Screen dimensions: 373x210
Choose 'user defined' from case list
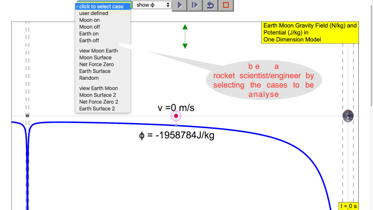pos(103,13)
